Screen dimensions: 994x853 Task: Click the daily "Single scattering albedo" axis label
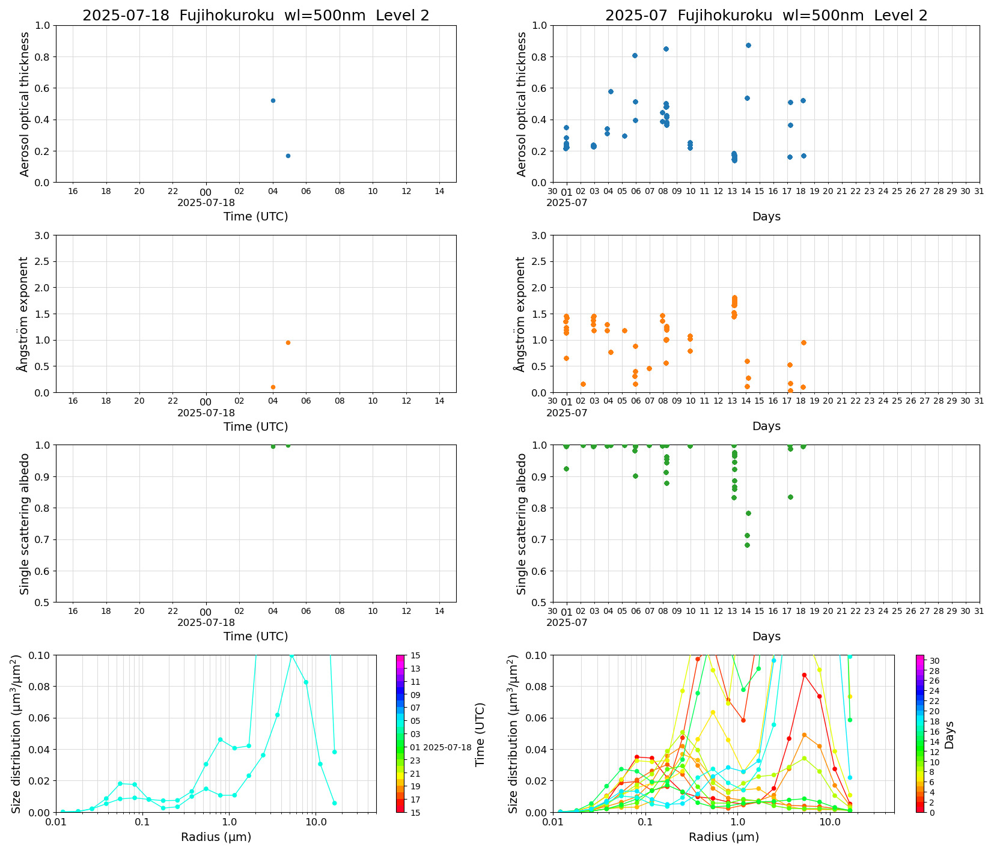(x=25, y=524)
